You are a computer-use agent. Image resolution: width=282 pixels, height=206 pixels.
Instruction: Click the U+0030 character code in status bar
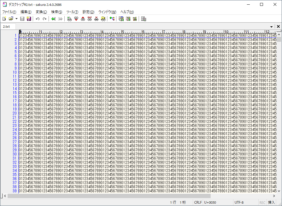[210, 202]
